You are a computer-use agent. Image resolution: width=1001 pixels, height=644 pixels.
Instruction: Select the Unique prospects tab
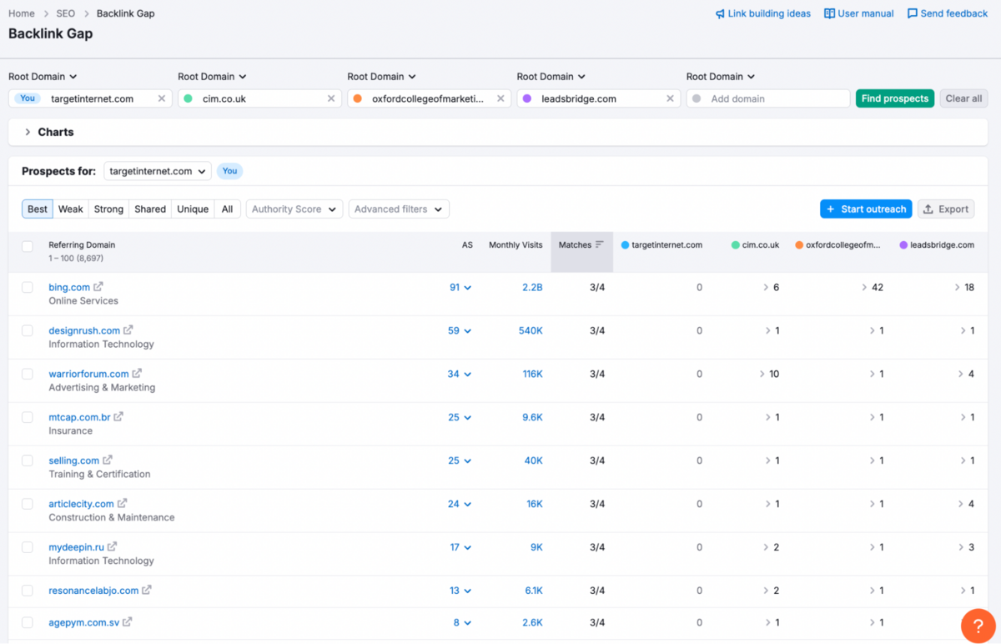pyautogui.click(x=193, y=209)
